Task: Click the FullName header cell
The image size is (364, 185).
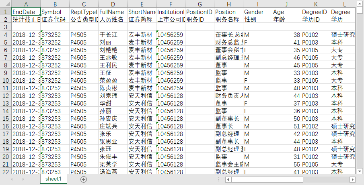Action: 113,12
